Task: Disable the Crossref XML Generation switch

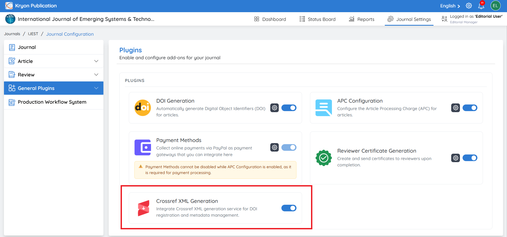Action: tap(289, 208)
